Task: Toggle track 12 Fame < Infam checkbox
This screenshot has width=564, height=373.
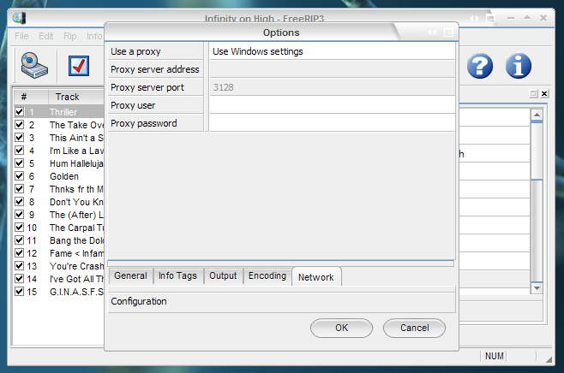Action: 20,252
